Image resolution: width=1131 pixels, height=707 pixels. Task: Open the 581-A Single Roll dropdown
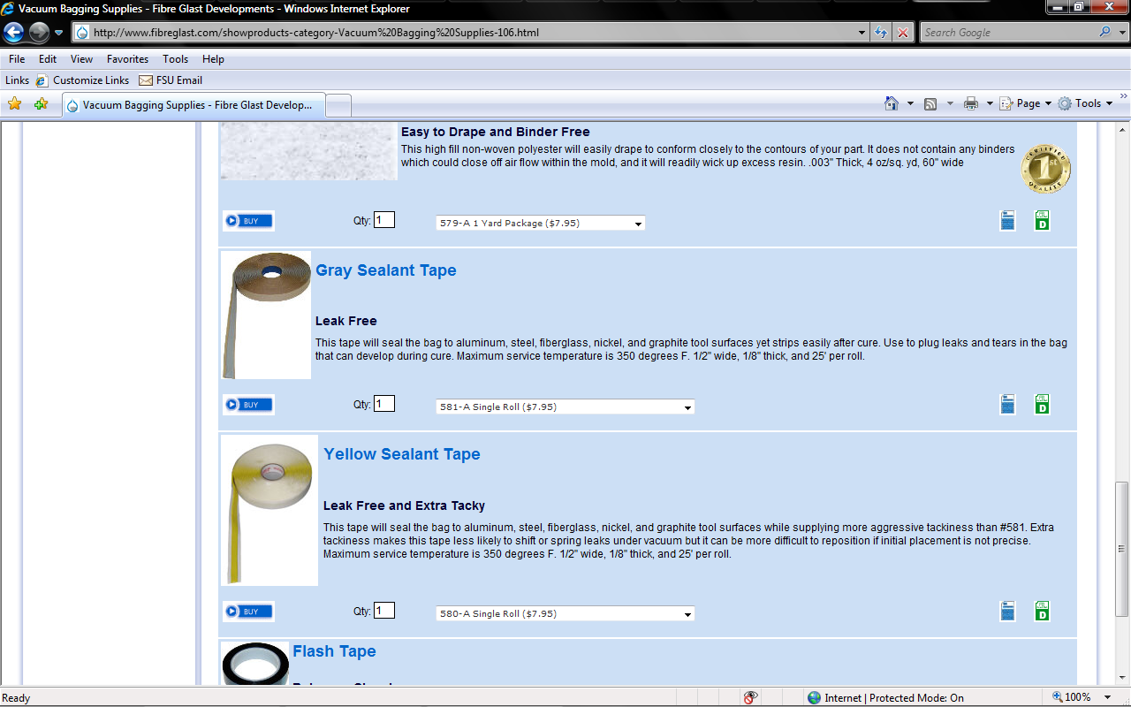point(565,407)
